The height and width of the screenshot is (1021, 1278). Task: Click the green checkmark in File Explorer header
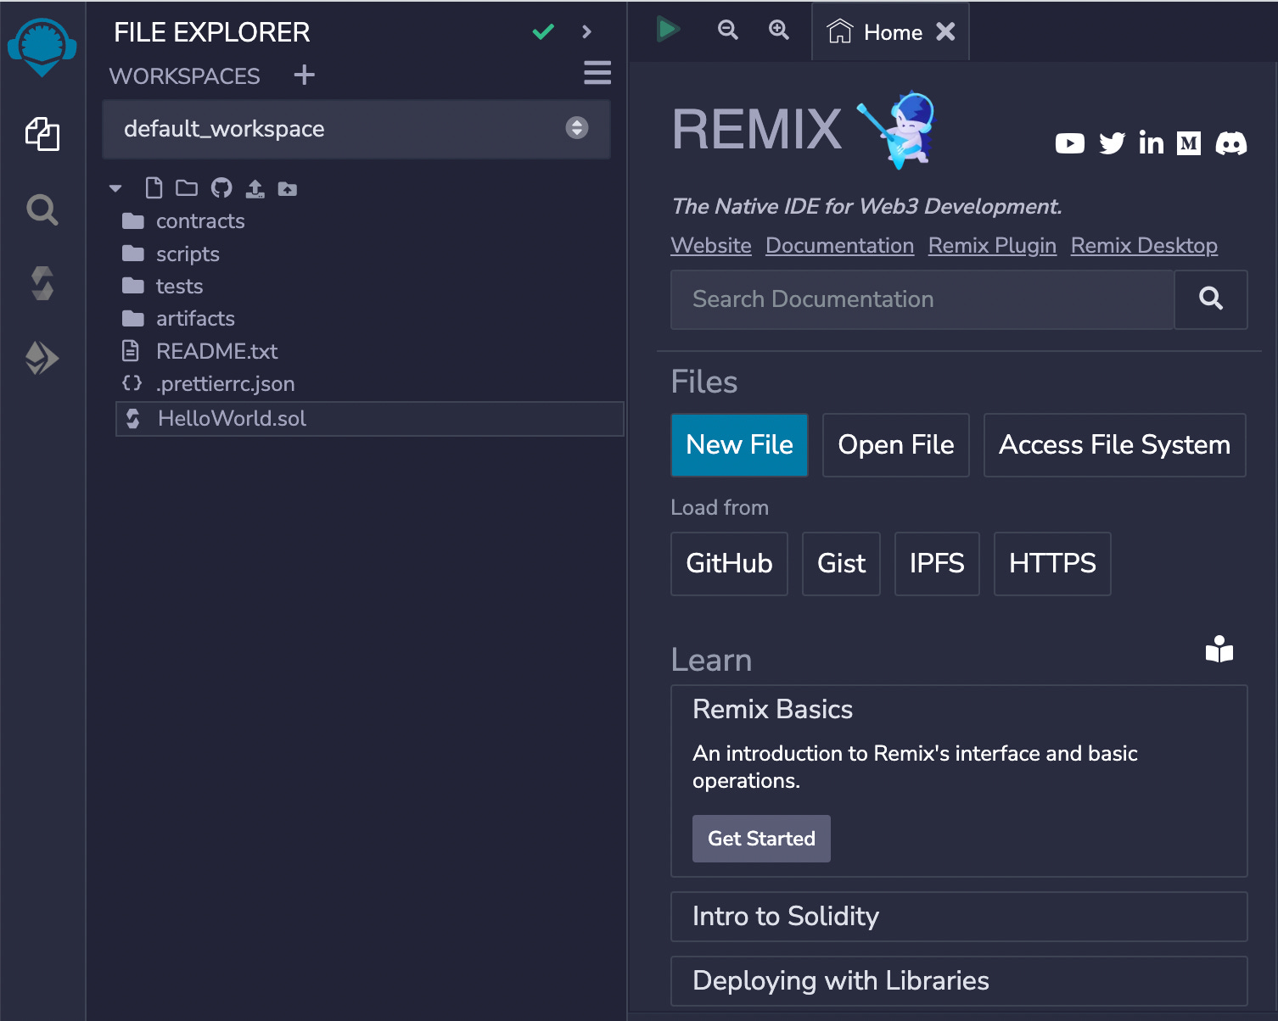tap(543, 32)
